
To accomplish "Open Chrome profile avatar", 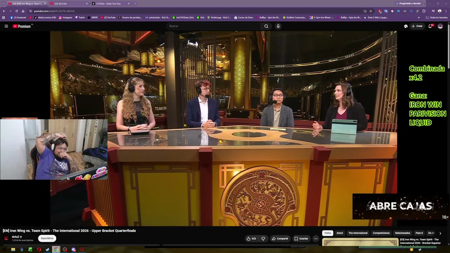I will click(x=439, y=11).
